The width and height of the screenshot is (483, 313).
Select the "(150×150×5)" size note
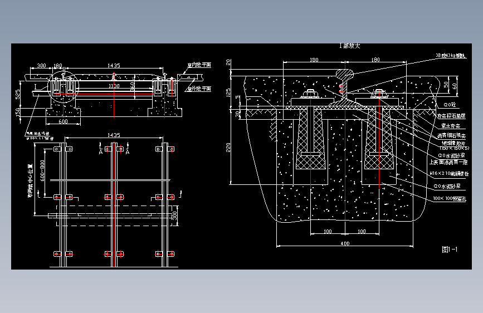(455, 148)
